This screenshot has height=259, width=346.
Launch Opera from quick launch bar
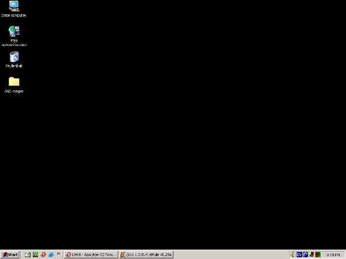click(43, 254)
